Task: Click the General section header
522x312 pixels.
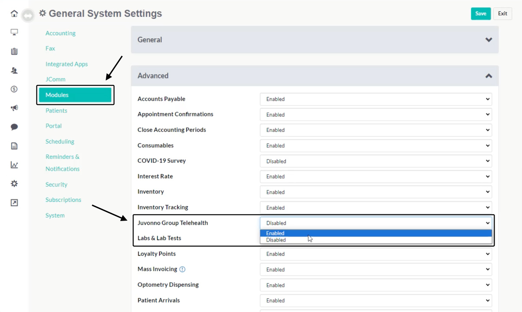Action: point(315,40)
